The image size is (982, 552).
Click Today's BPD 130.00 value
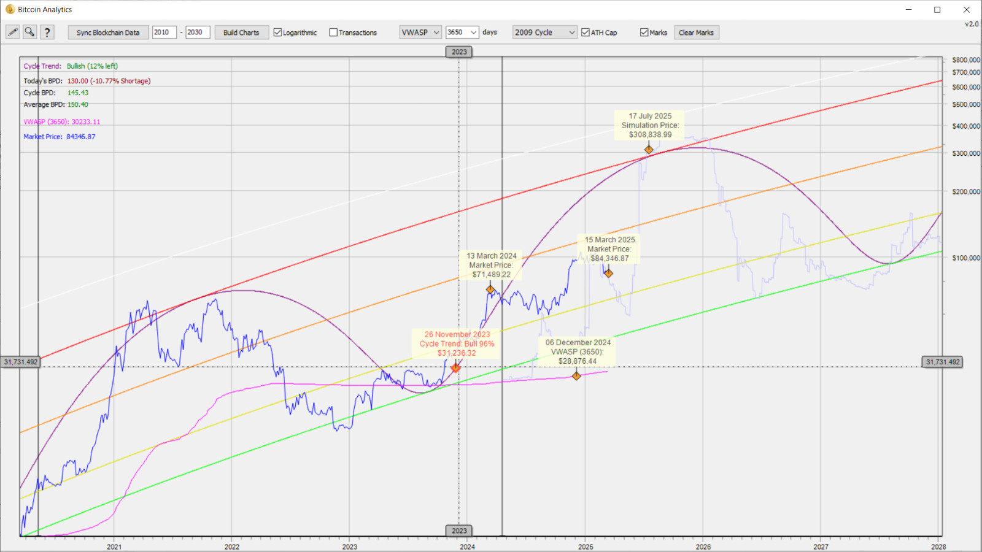point(109,81)
